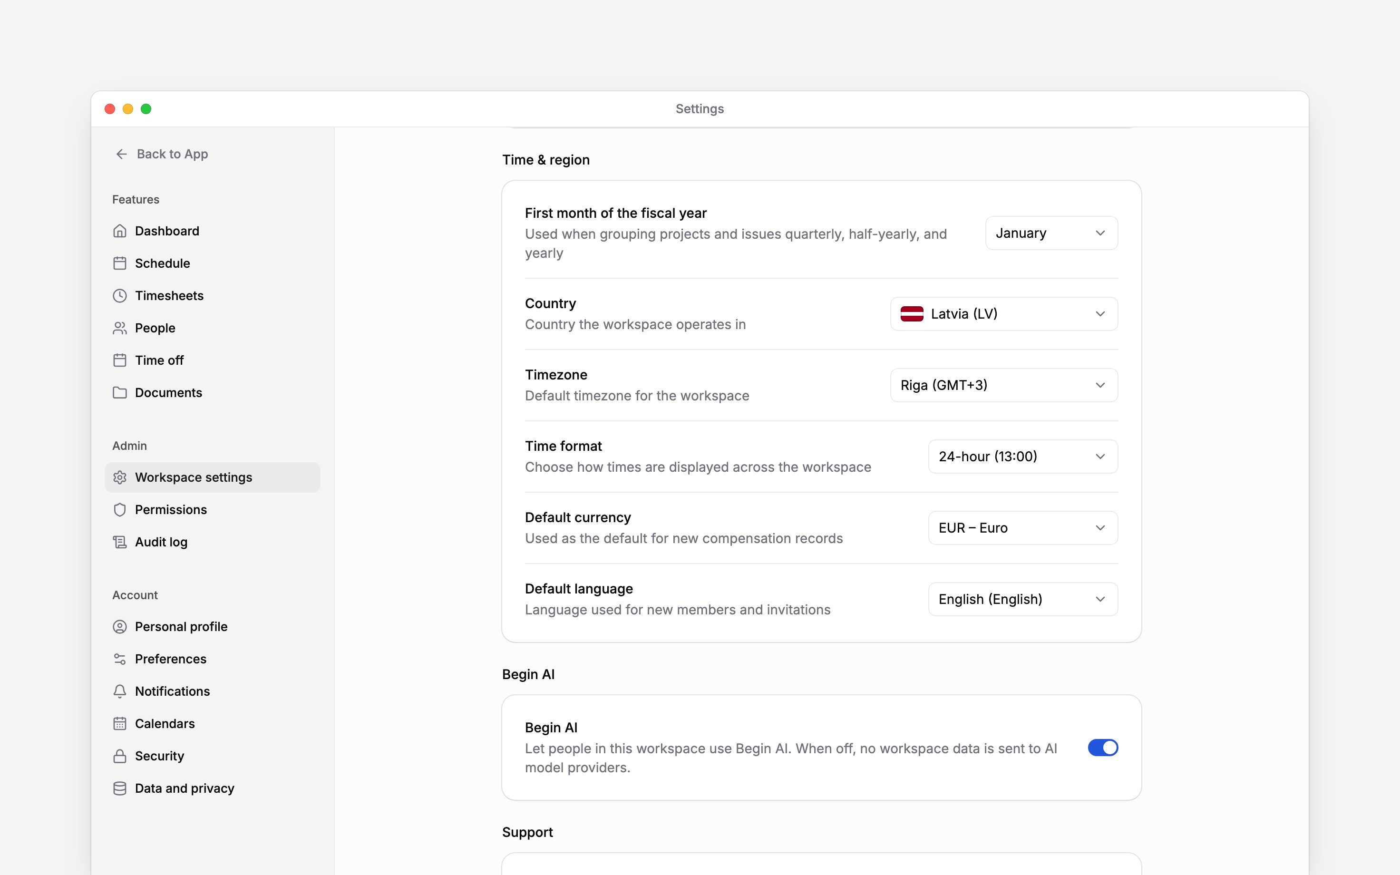Click the Calendars grid icon
1400x875 pixels.
click(120, 724)
